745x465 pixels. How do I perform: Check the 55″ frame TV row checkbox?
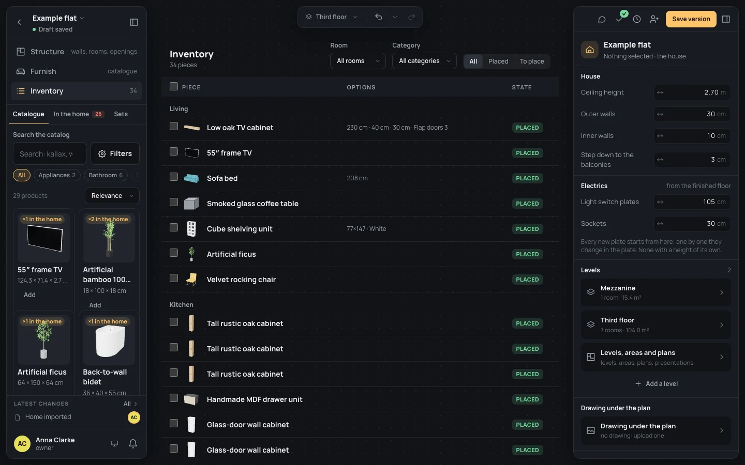[x=174, y=151]
